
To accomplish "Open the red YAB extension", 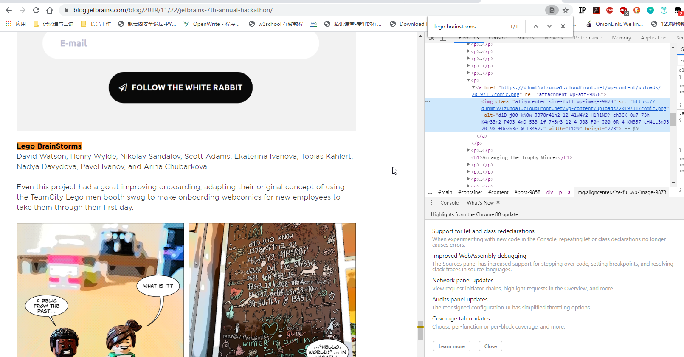I will (x=610, y=10).
